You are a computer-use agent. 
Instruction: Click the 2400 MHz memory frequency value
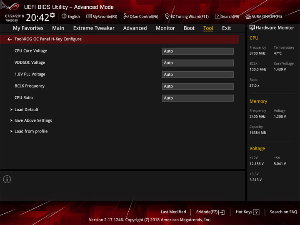pos(257,117)
